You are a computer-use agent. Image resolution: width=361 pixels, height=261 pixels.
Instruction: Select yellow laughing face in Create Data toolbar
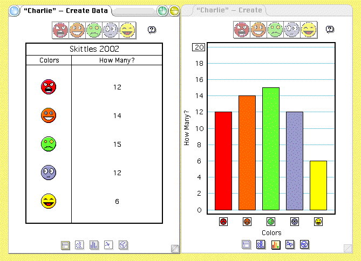127,30
